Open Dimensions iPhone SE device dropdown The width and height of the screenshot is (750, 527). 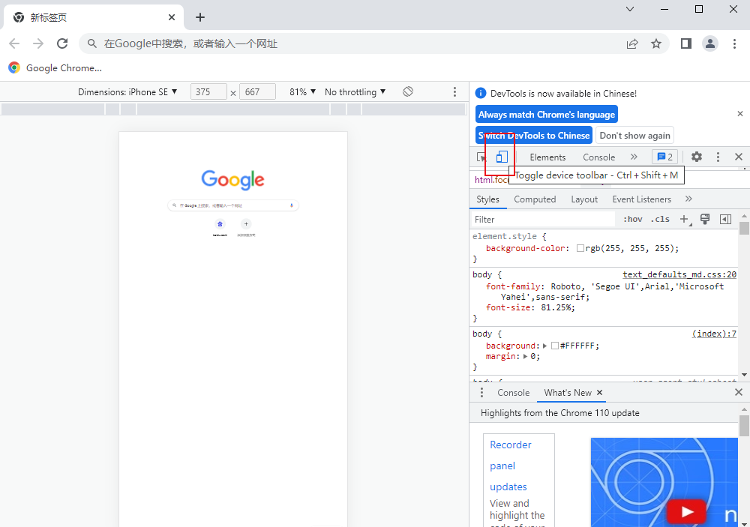tap(127, 91)
